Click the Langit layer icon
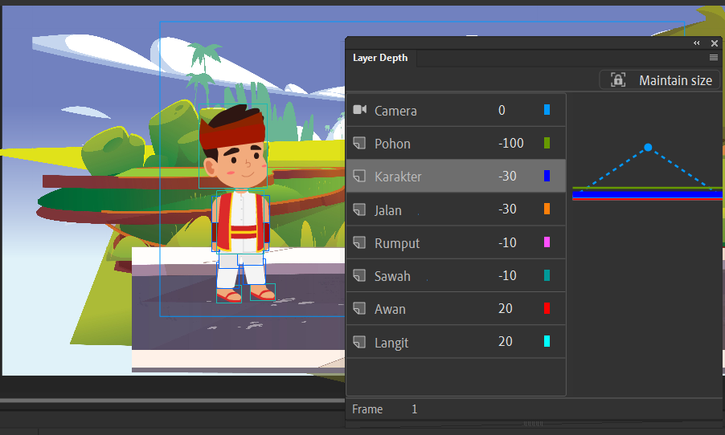This screenshot has width=725, height=435. pyautogui.click(x=359, y=342)
